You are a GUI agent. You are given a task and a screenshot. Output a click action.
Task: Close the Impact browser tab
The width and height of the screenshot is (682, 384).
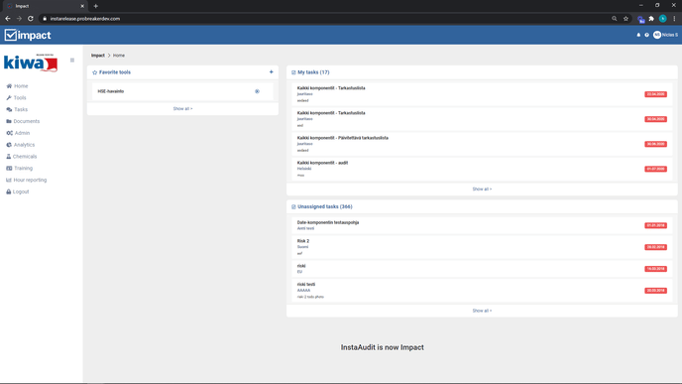pos(82,6)
